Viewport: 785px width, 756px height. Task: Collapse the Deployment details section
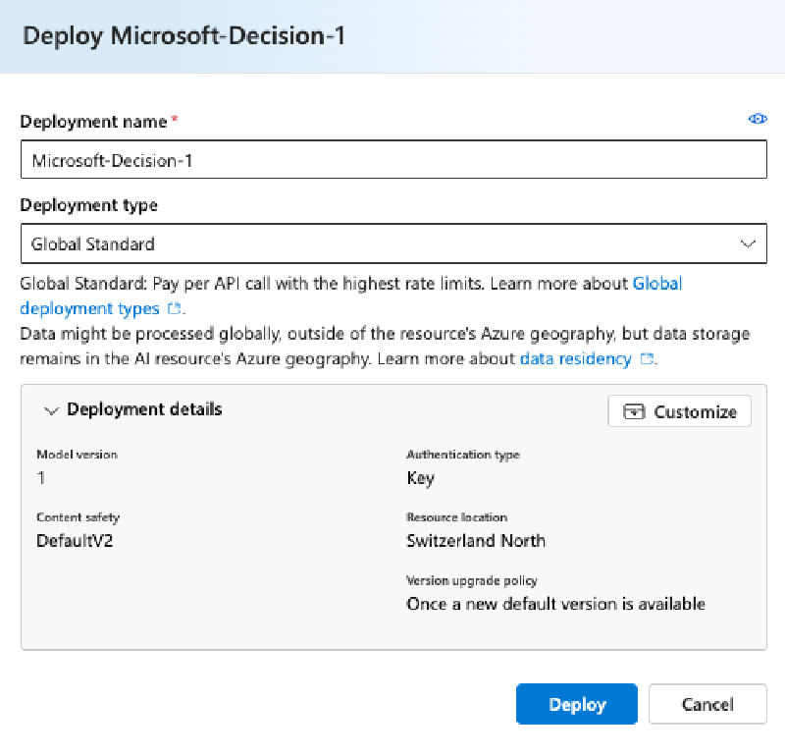coord(51,410)
